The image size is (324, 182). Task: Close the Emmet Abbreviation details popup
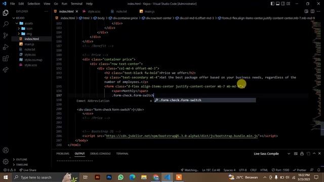pos(151,101)
